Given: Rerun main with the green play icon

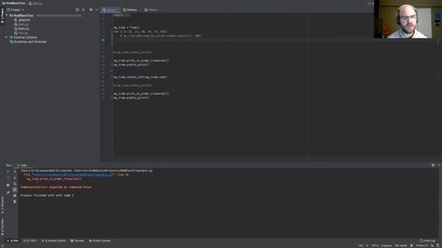Looking at the screenshot, I should click(8, 172).
